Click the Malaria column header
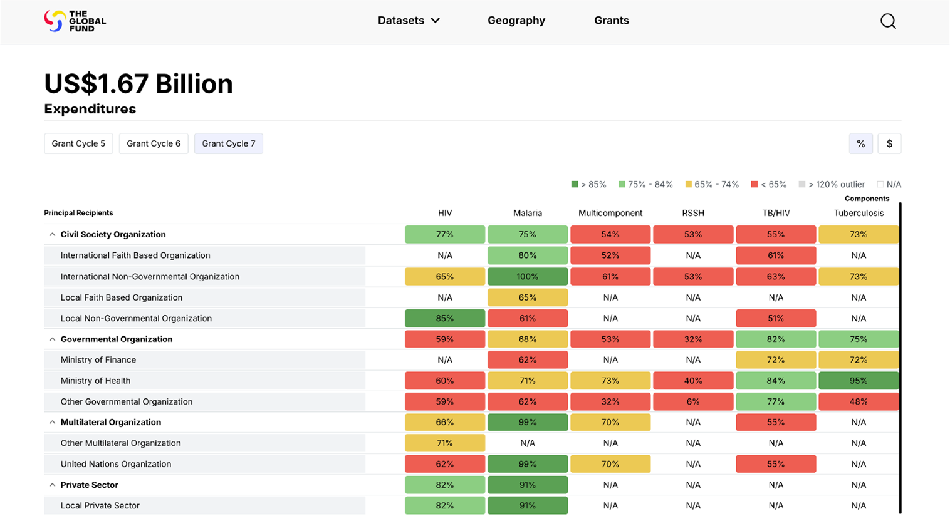 (x=528, y=213)
